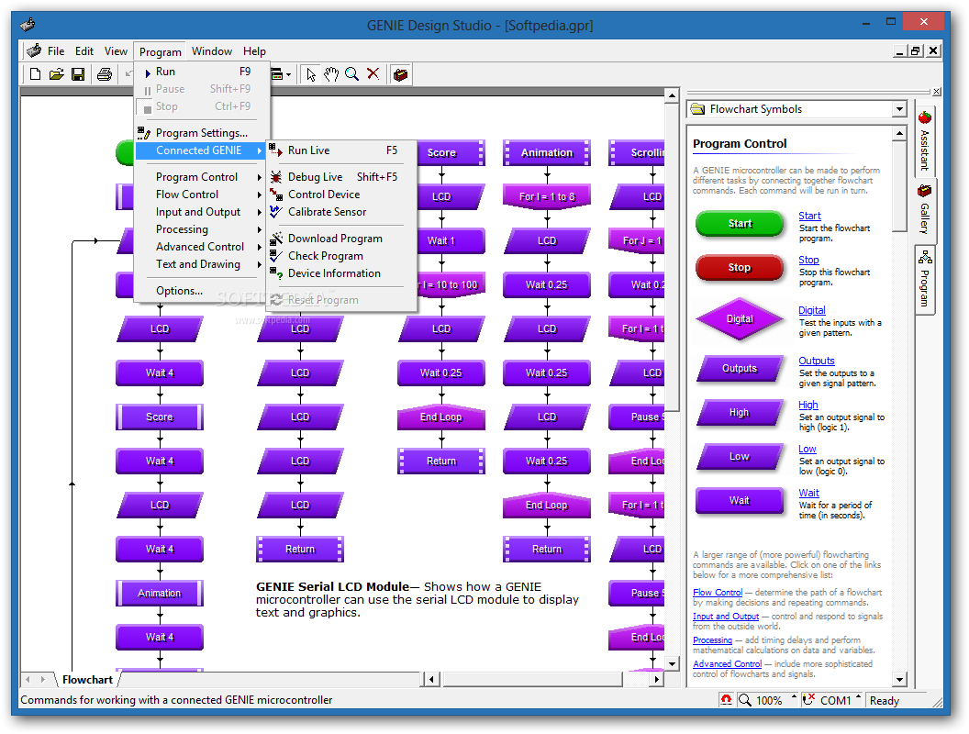Follow the Outputs help link
The width and height of the screenshot is (969, 734).
point(817,361)
